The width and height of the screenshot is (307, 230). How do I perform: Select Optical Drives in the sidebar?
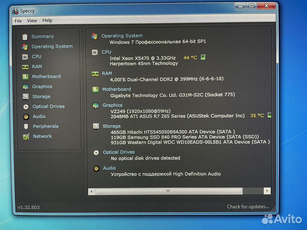click(x=49, y=106)
